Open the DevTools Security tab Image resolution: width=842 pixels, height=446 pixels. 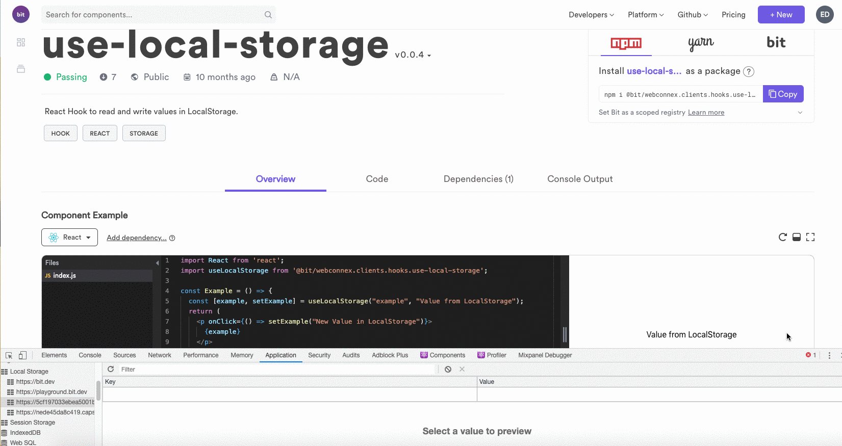click(x=319, y=355)
